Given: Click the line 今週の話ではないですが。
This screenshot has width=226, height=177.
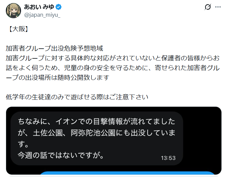Looking at the screenshot, I should (61, 155).
